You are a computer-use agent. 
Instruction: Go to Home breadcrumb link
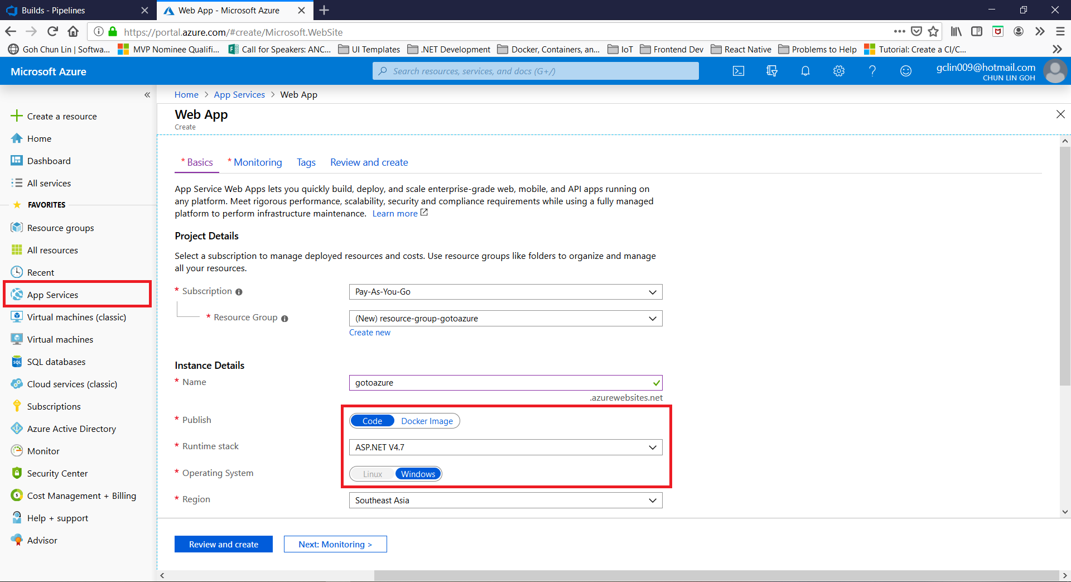point(186,95)
